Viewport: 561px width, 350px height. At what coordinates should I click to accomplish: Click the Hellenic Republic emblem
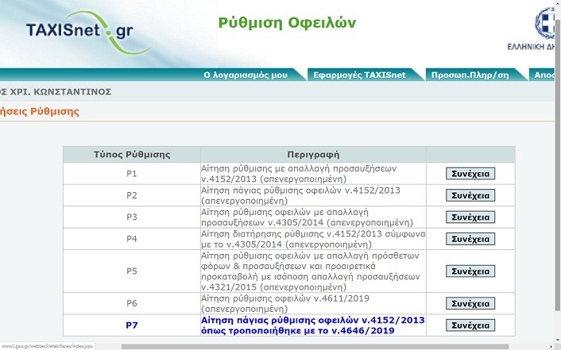point(547,22)
